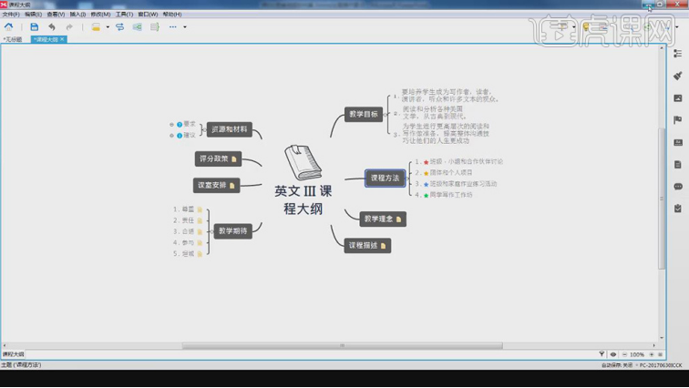Open the lightbulb brainstorming icon
This screenshot has height=388, width=689.
click(586, 26)
